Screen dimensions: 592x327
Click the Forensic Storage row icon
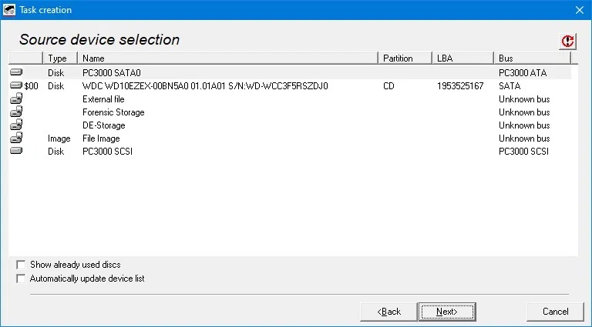click(16, 112)
